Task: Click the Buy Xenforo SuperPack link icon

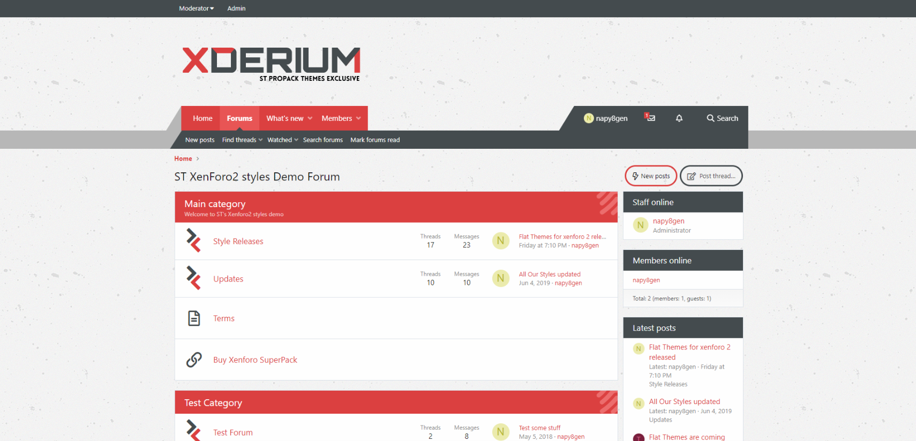Action: coord(194,360)
